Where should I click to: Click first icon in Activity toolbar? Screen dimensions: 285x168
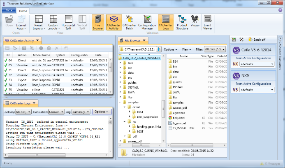point(7,48)
